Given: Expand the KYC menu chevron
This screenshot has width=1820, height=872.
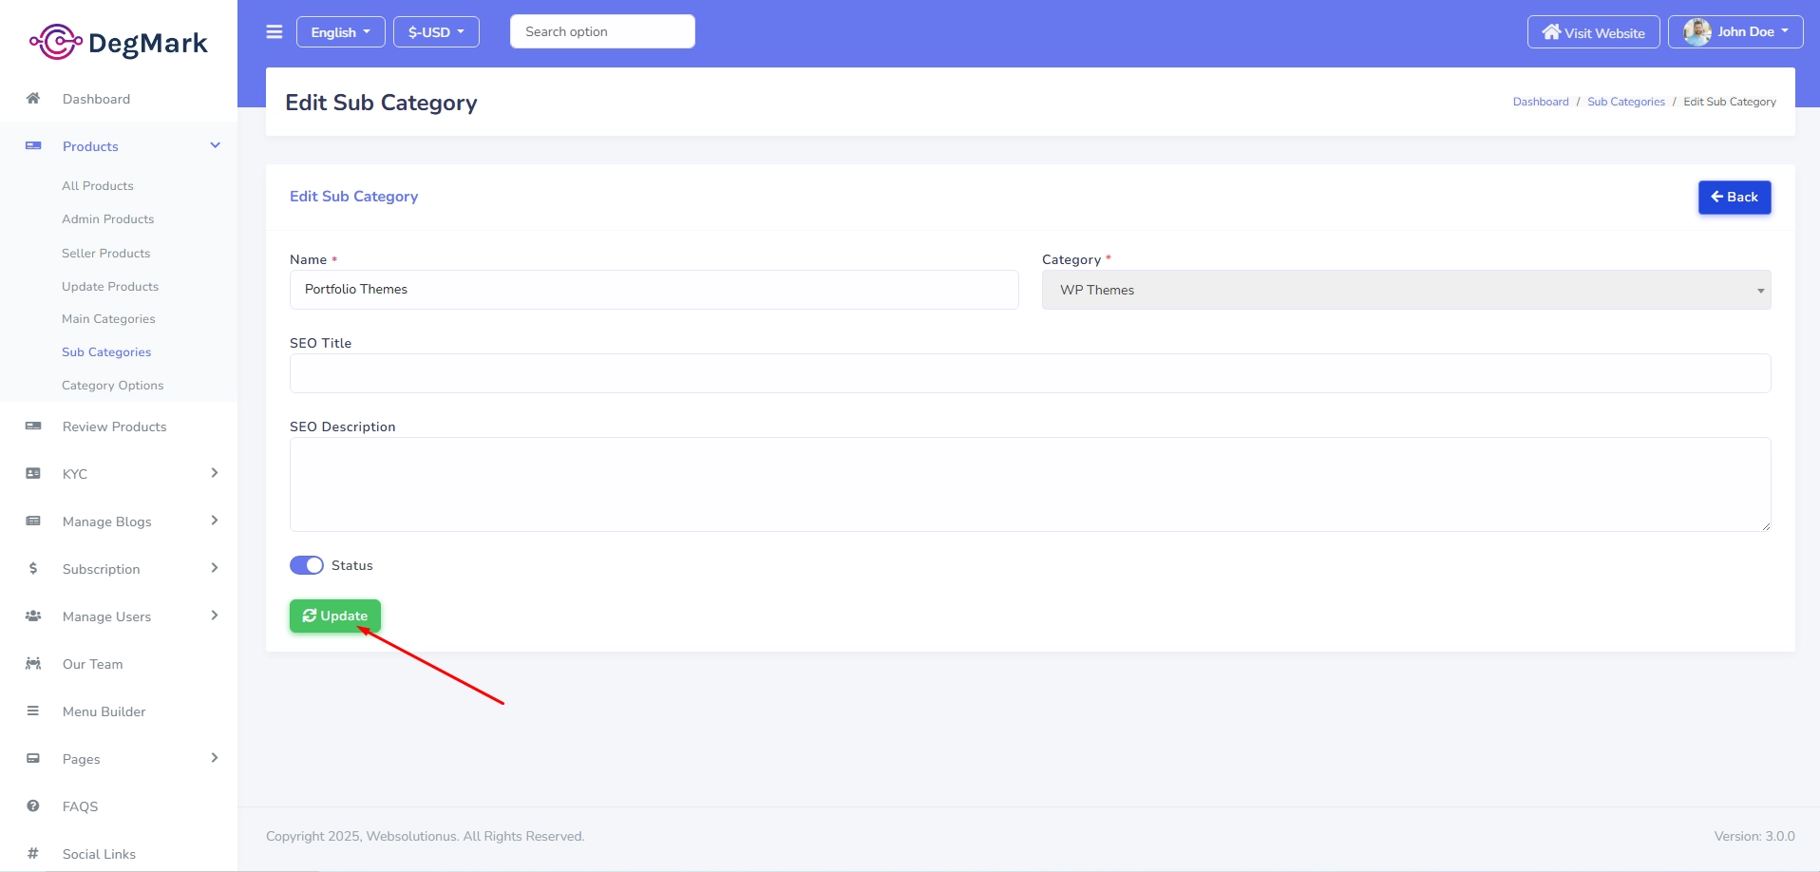Looking at the screenshot, I should [x=215, y=473].
